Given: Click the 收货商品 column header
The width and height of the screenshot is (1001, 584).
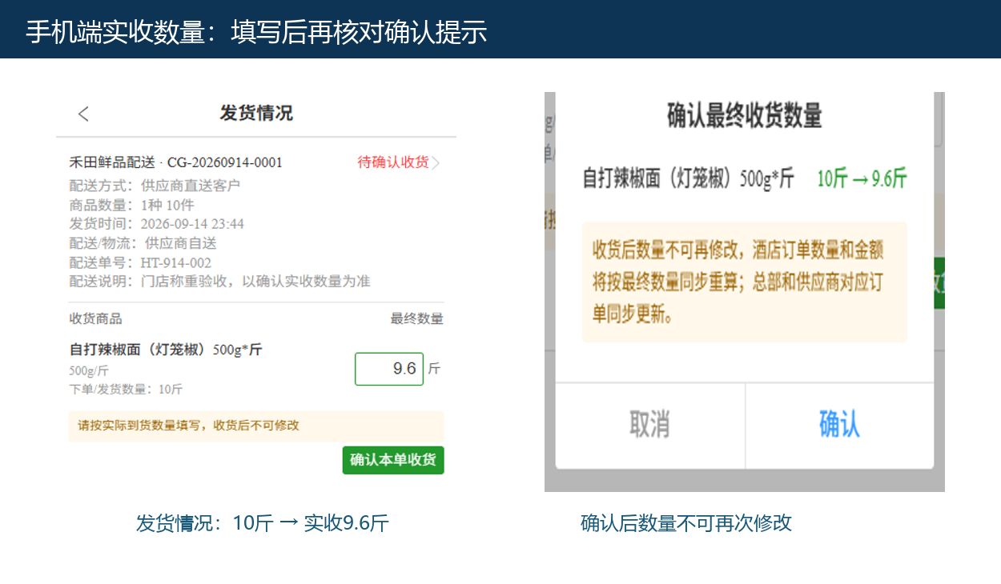Looking at the screenshot, I should coord(96,318).
